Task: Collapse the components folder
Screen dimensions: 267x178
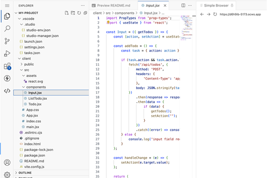Action: coord(36,87)
